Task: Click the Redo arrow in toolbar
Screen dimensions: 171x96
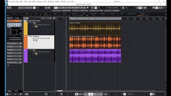Action: point(10,8)
